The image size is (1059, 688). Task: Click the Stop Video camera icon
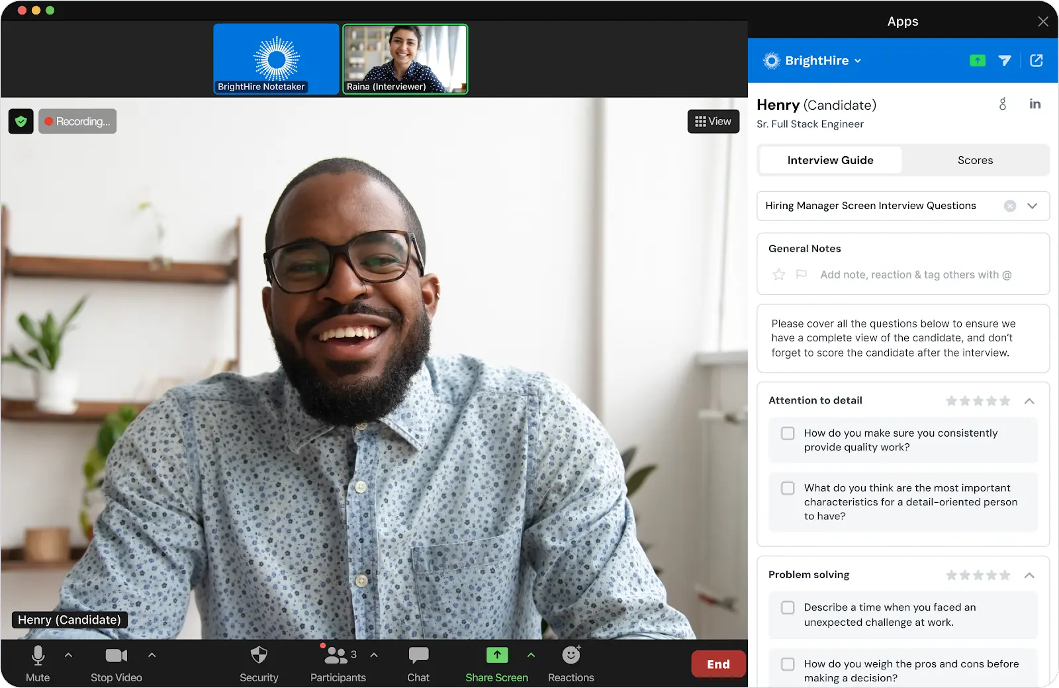[x=116, y=656]
